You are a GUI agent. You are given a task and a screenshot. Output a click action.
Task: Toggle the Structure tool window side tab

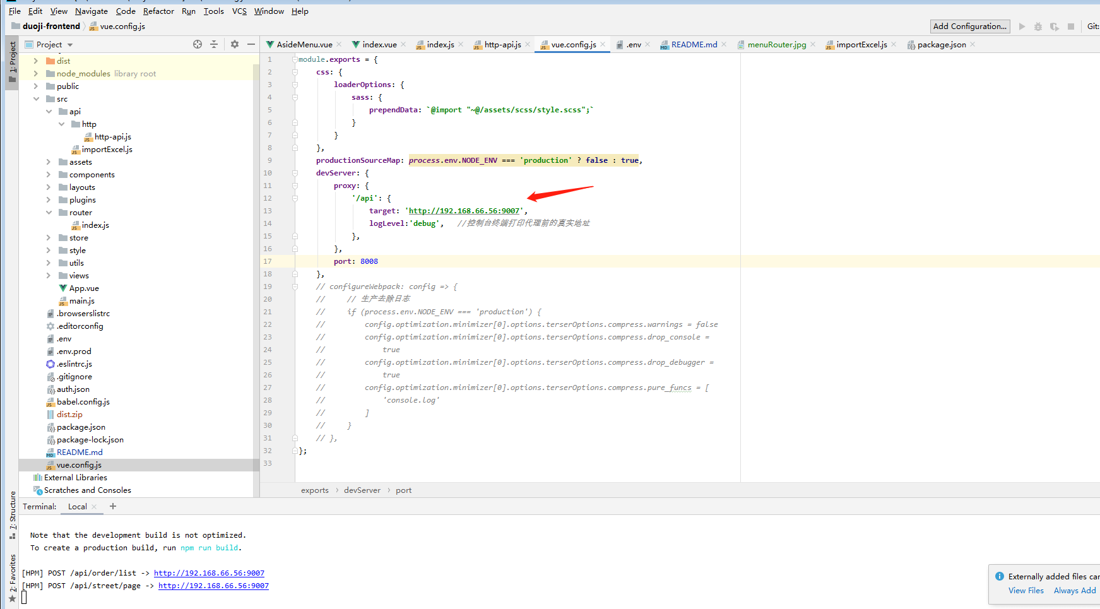(x=13, y=513)
